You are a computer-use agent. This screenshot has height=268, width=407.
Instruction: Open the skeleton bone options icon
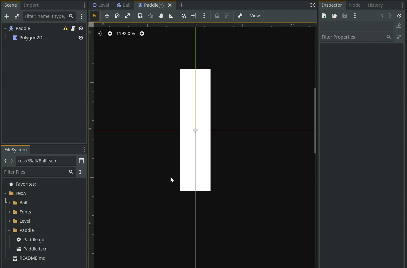tap(240, 16)
